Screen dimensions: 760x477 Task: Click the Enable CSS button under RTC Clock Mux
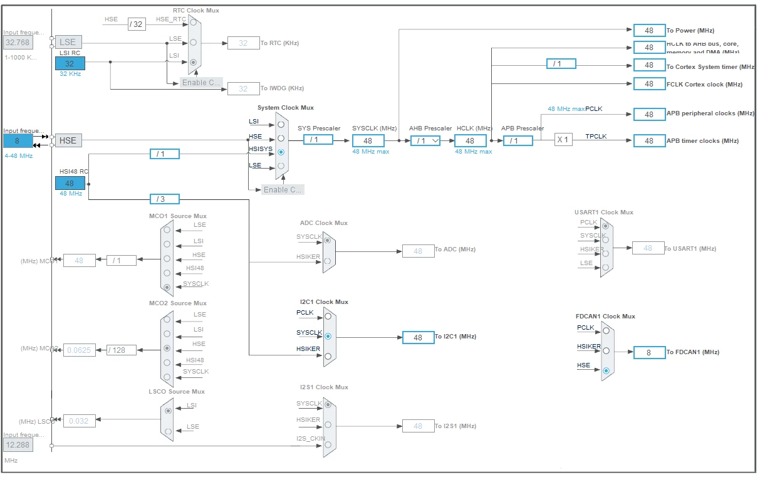(x=202, y=82)
